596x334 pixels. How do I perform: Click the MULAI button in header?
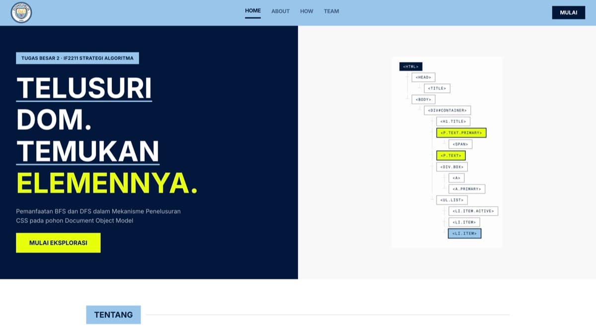tap(568, 13)
